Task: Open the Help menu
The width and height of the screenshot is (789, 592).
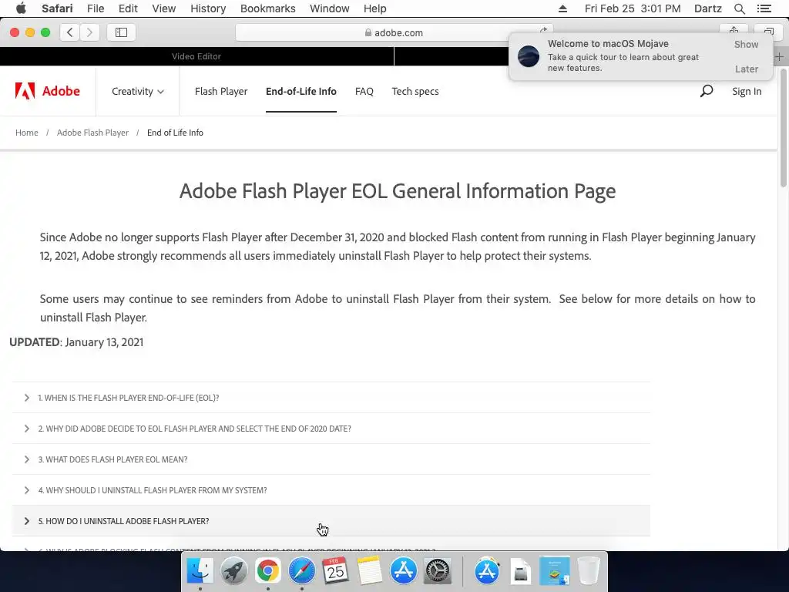Action: point(375,8)
